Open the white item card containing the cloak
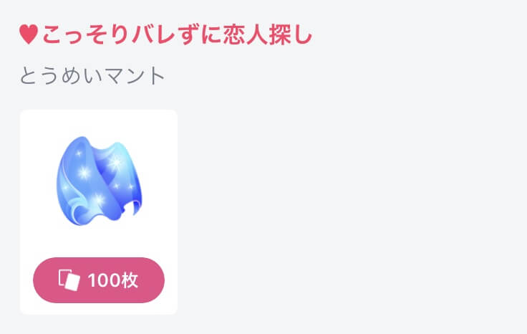This screenshot has height=334, width=527. [99, 212]
